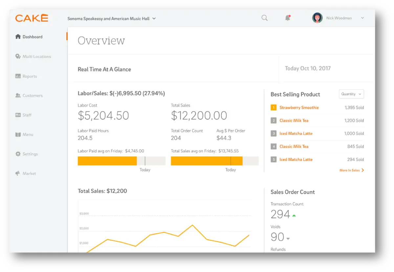The height and width of the screenshot is (272, 394).
Task: Click the search magnifier icon
Action: click(264, 18)
